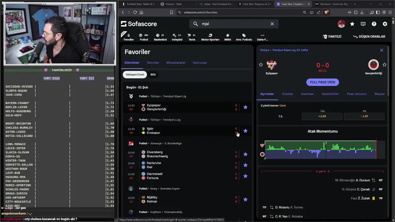The image size is (395, 222).
Task: Open the Daha F... more sports menu
Action: tap(262, 37)
